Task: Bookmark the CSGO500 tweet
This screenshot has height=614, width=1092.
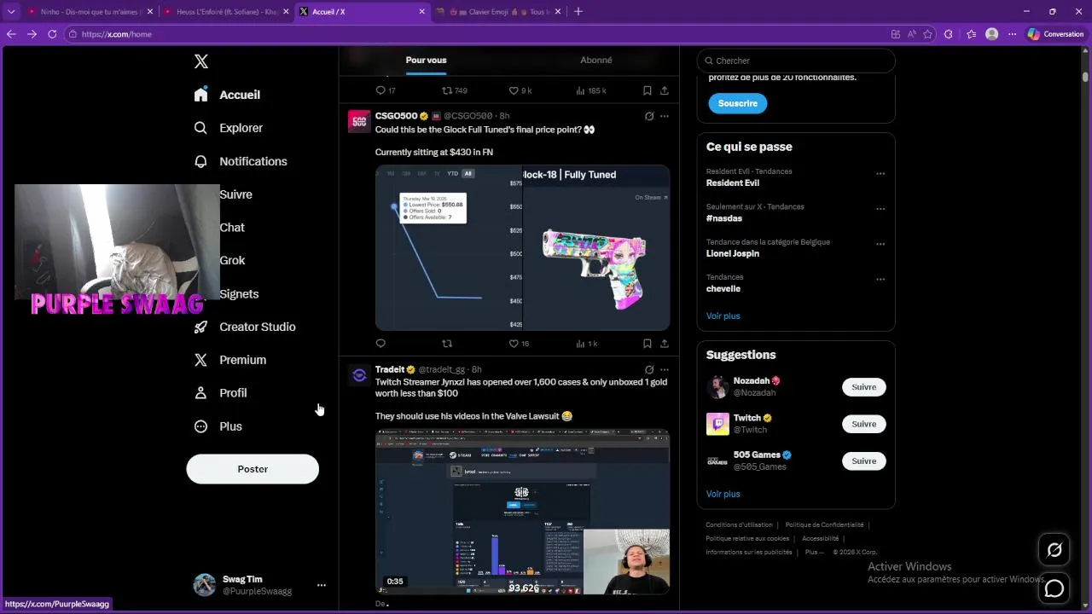Action: [648, 344]
